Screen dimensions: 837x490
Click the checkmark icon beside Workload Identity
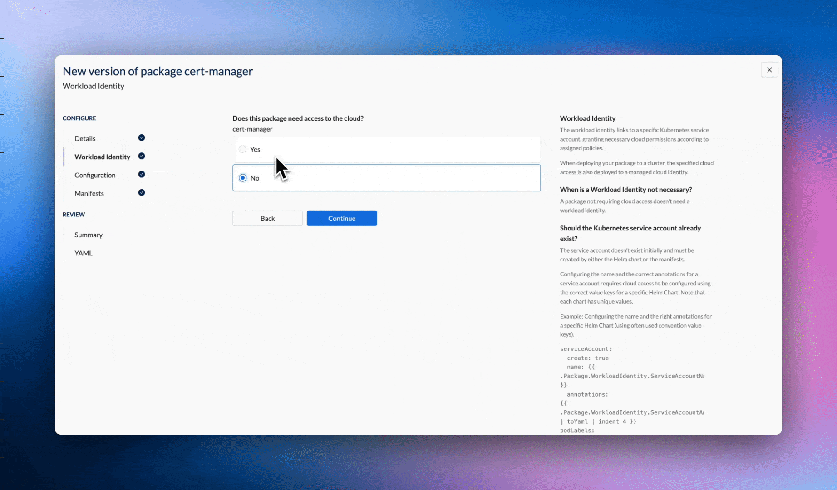pyautogui.click(x=142, y=156)
